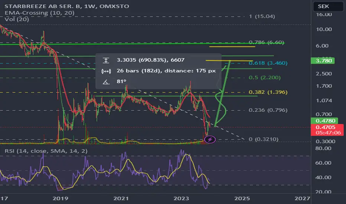Viewport: 346px width, 204px height.
Task: Click the 2021 label on time axis
Action: [121, 198]
